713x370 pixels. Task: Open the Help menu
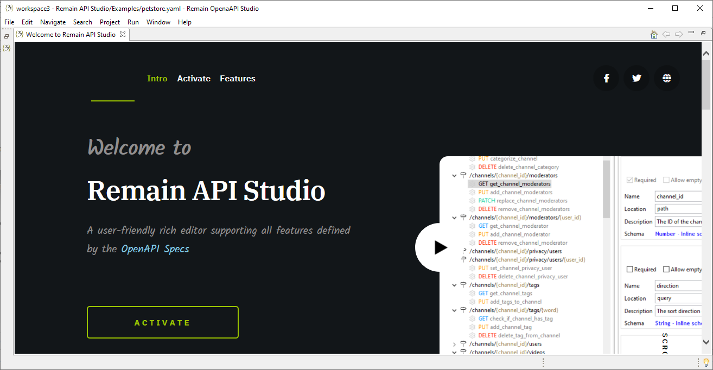click(184, 22)
